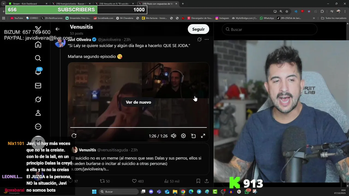Screen dimensions: 349x196
Task: Open File Explorer from the taskbar
Action: click(x=175, y=192)
